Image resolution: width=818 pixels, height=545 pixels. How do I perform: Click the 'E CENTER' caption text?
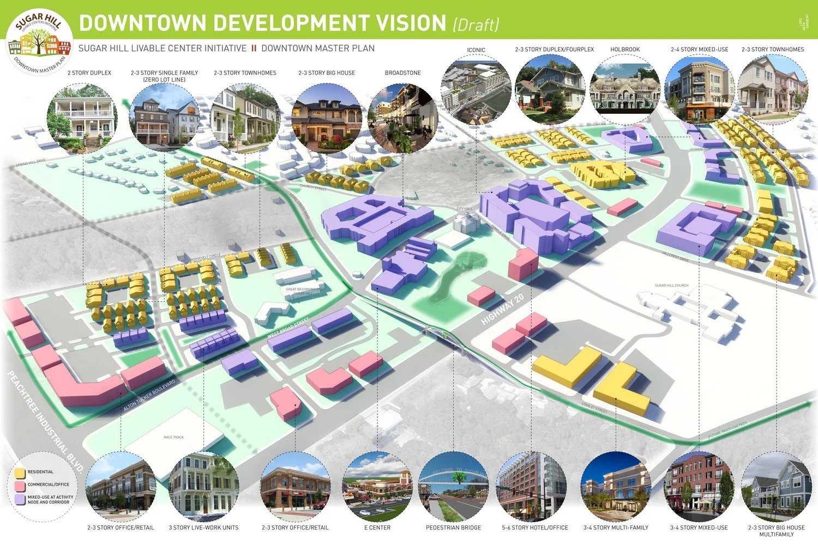pos(377,528)
